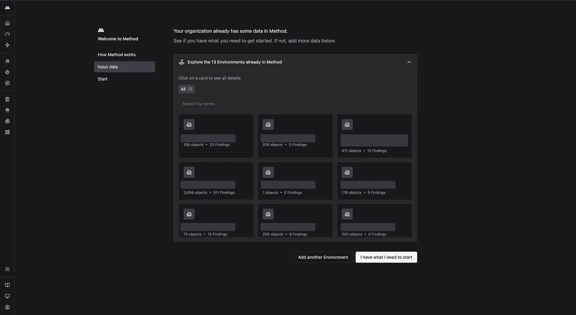Click the Method logo in sidebar top

[7, 8]
